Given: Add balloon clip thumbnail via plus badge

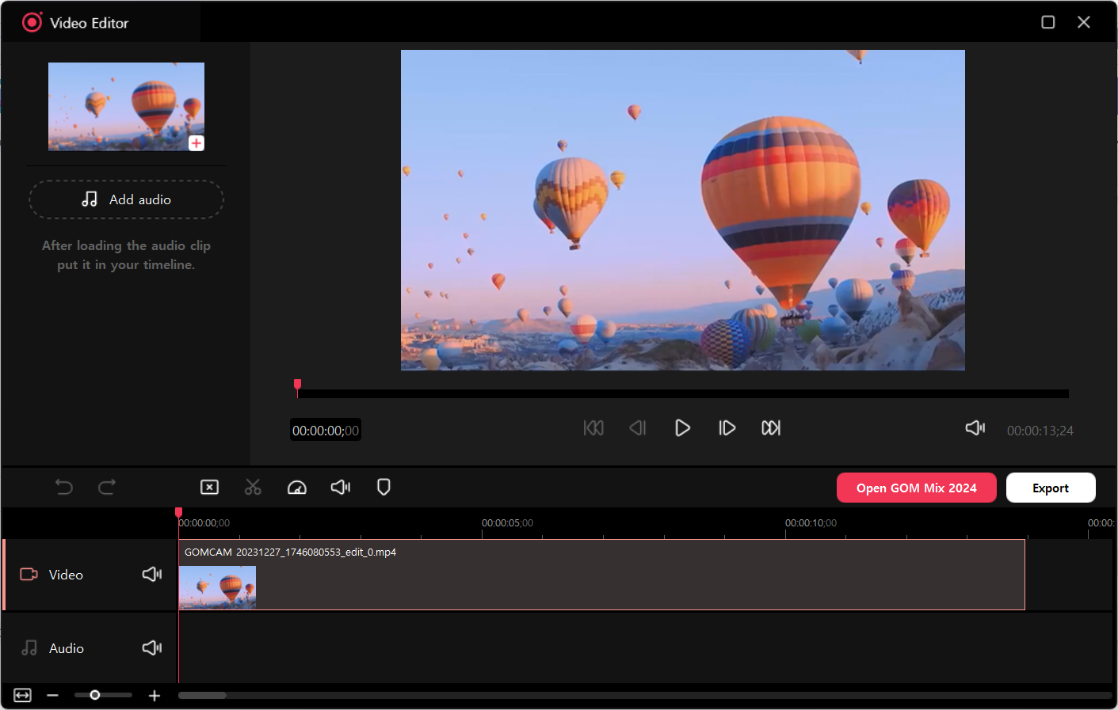Looking at the screenshot, I should click(197, 143).
